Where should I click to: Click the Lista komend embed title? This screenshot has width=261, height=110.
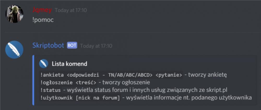69,64
